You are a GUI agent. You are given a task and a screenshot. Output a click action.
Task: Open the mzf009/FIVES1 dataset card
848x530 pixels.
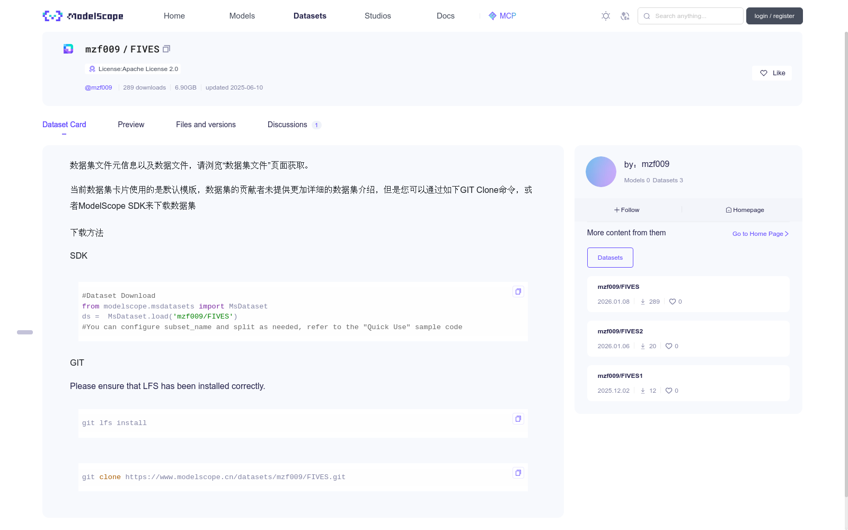(688, 383)
